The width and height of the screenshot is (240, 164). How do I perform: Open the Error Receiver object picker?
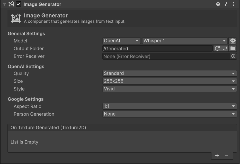coord(233,56)
